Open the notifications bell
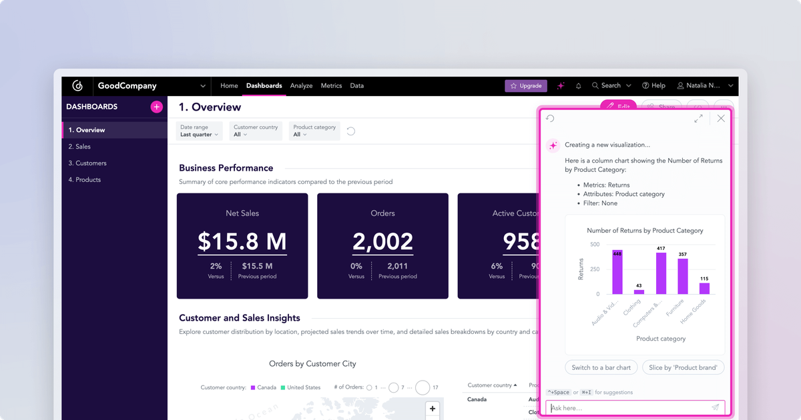This screenshot has height=420, width=801. point(578,85)
